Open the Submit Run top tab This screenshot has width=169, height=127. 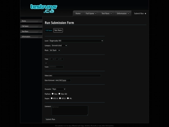click(x=140, y=13)
